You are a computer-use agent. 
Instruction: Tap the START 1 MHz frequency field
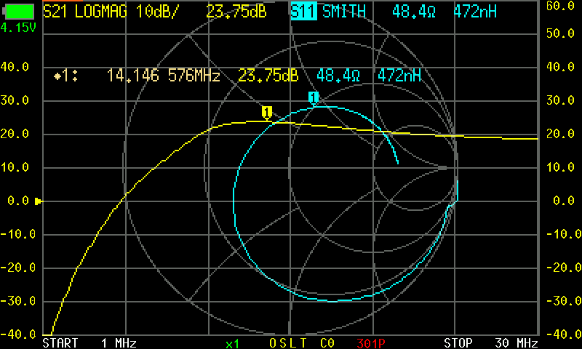pos(89,342)
